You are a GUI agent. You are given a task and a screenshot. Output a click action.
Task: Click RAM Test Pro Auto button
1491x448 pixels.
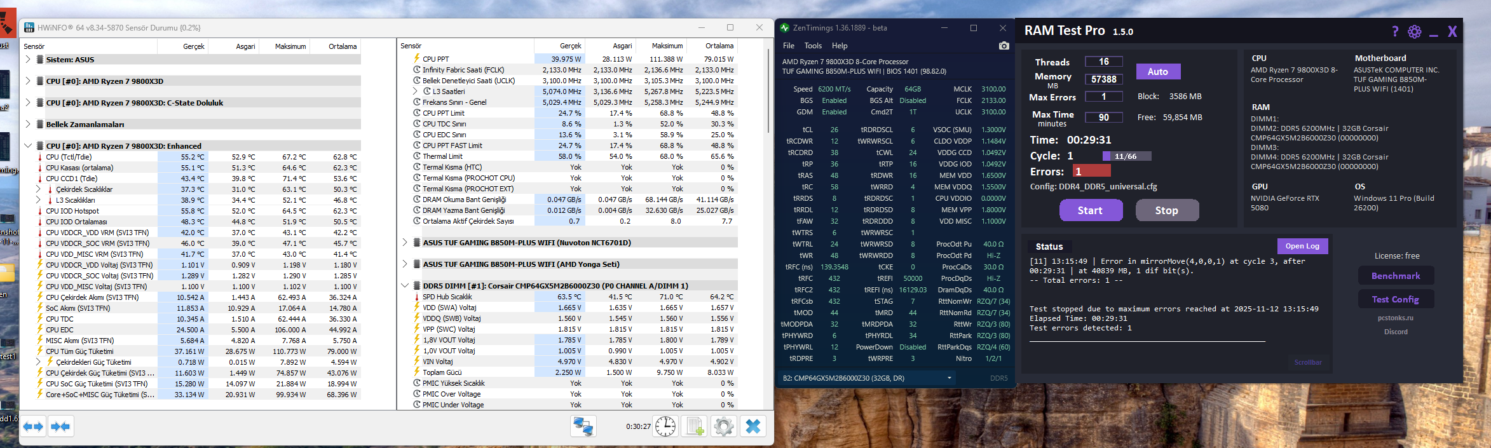(1158, 72)
